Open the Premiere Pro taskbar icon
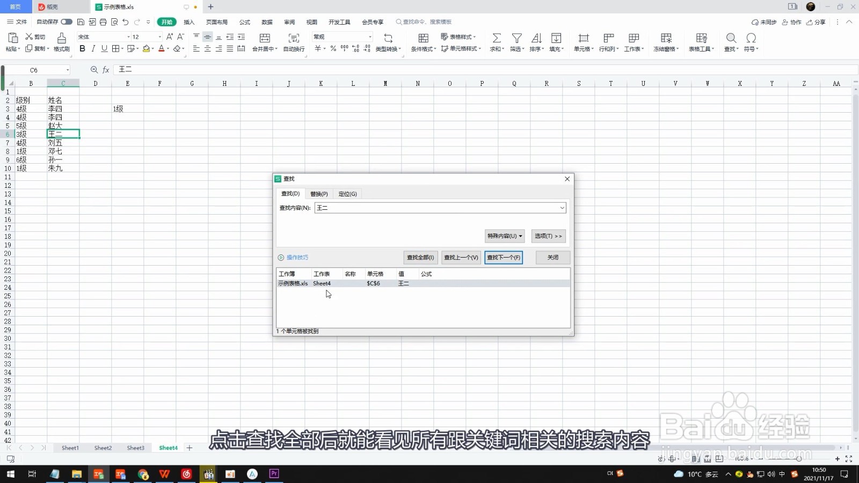Screen dimensions: 859x483 pyautogui.click(x=274, y=474)
